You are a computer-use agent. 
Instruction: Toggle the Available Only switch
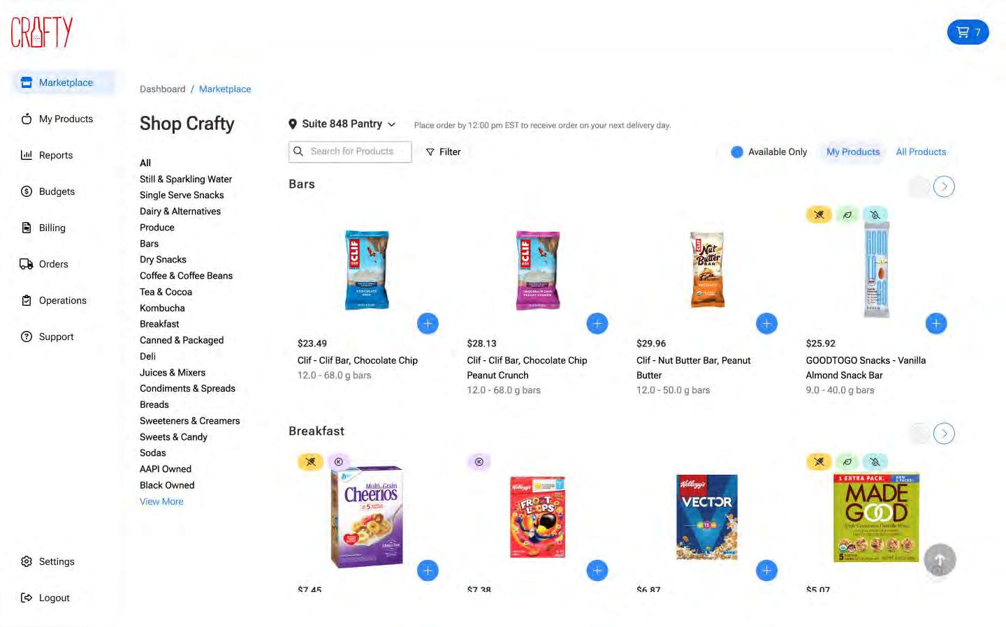737,152
